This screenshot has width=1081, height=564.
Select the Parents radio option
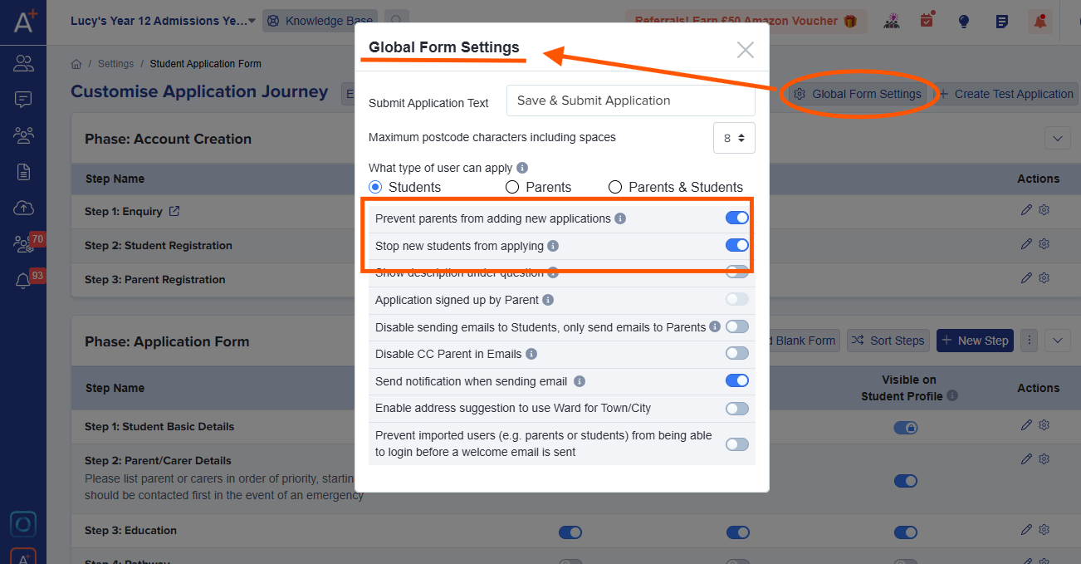(511, 187)
